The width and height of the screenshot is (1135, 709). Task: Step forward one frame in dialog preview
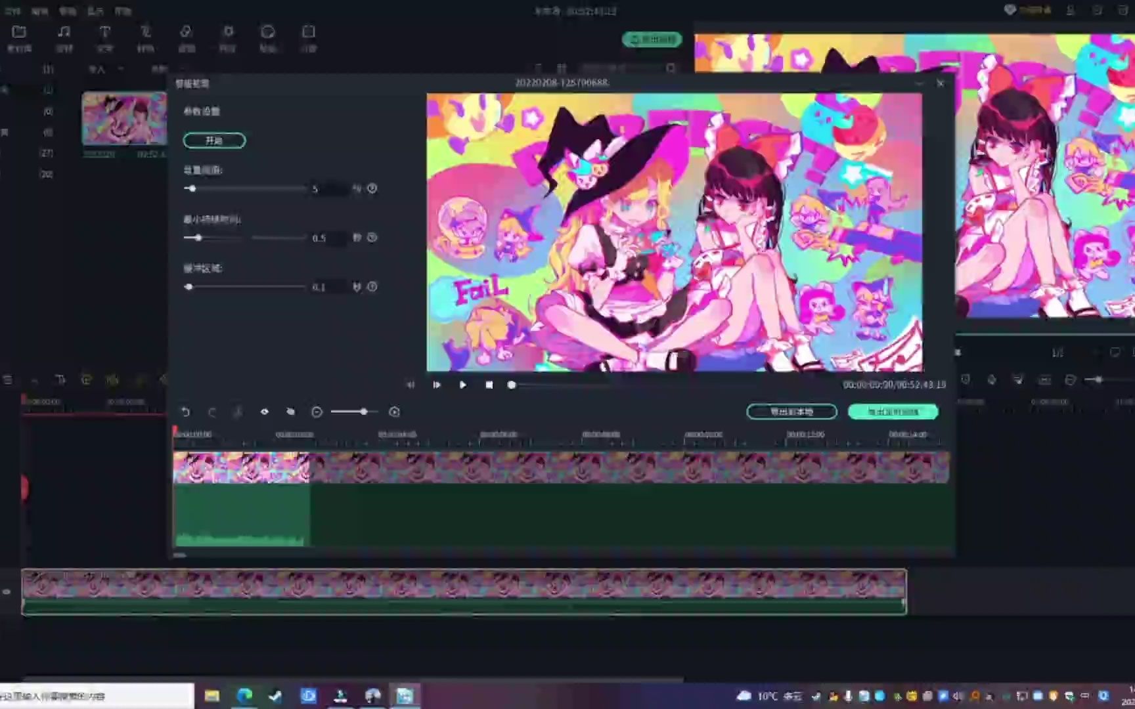(437, 385)
